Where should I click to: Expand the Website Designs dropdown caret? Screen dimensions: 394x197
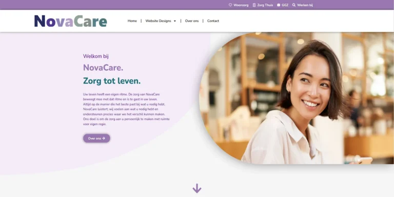[x=175, y=21]
